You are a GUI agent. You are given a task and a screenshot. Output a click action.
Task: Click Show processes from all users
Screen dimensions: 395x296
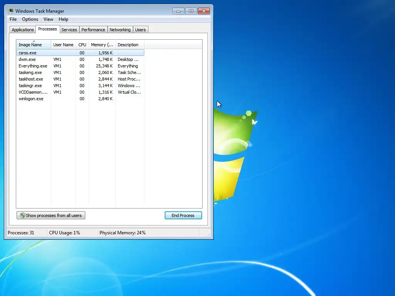coord(51,215)
